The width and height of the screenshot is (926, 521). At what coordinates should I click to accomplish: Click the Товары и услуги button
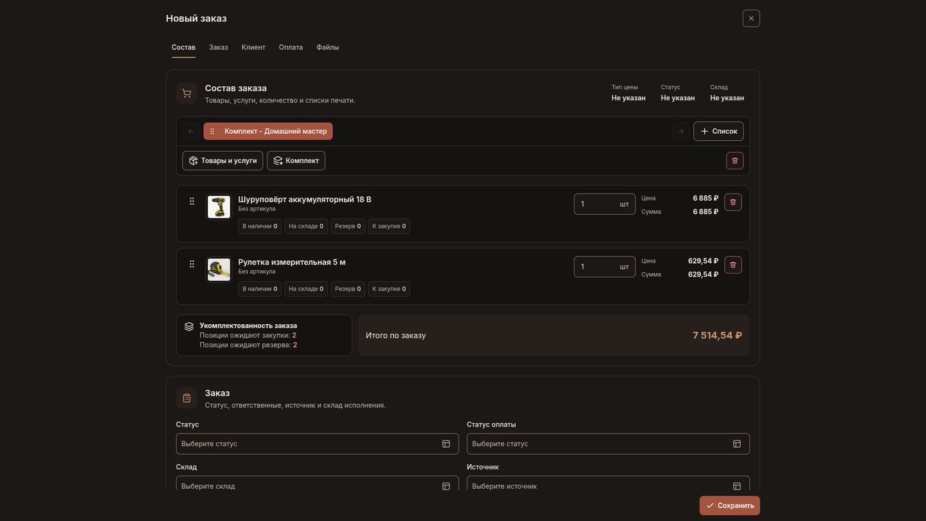[222, 161]
